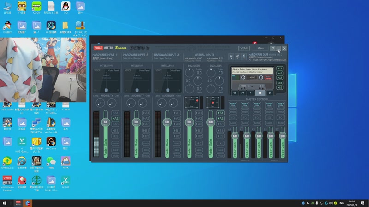Image resolution: width=369 pixels, height=207 pixels.
Task: Select input device for Hardware Input 2
Action: click(x=132, y=59)
